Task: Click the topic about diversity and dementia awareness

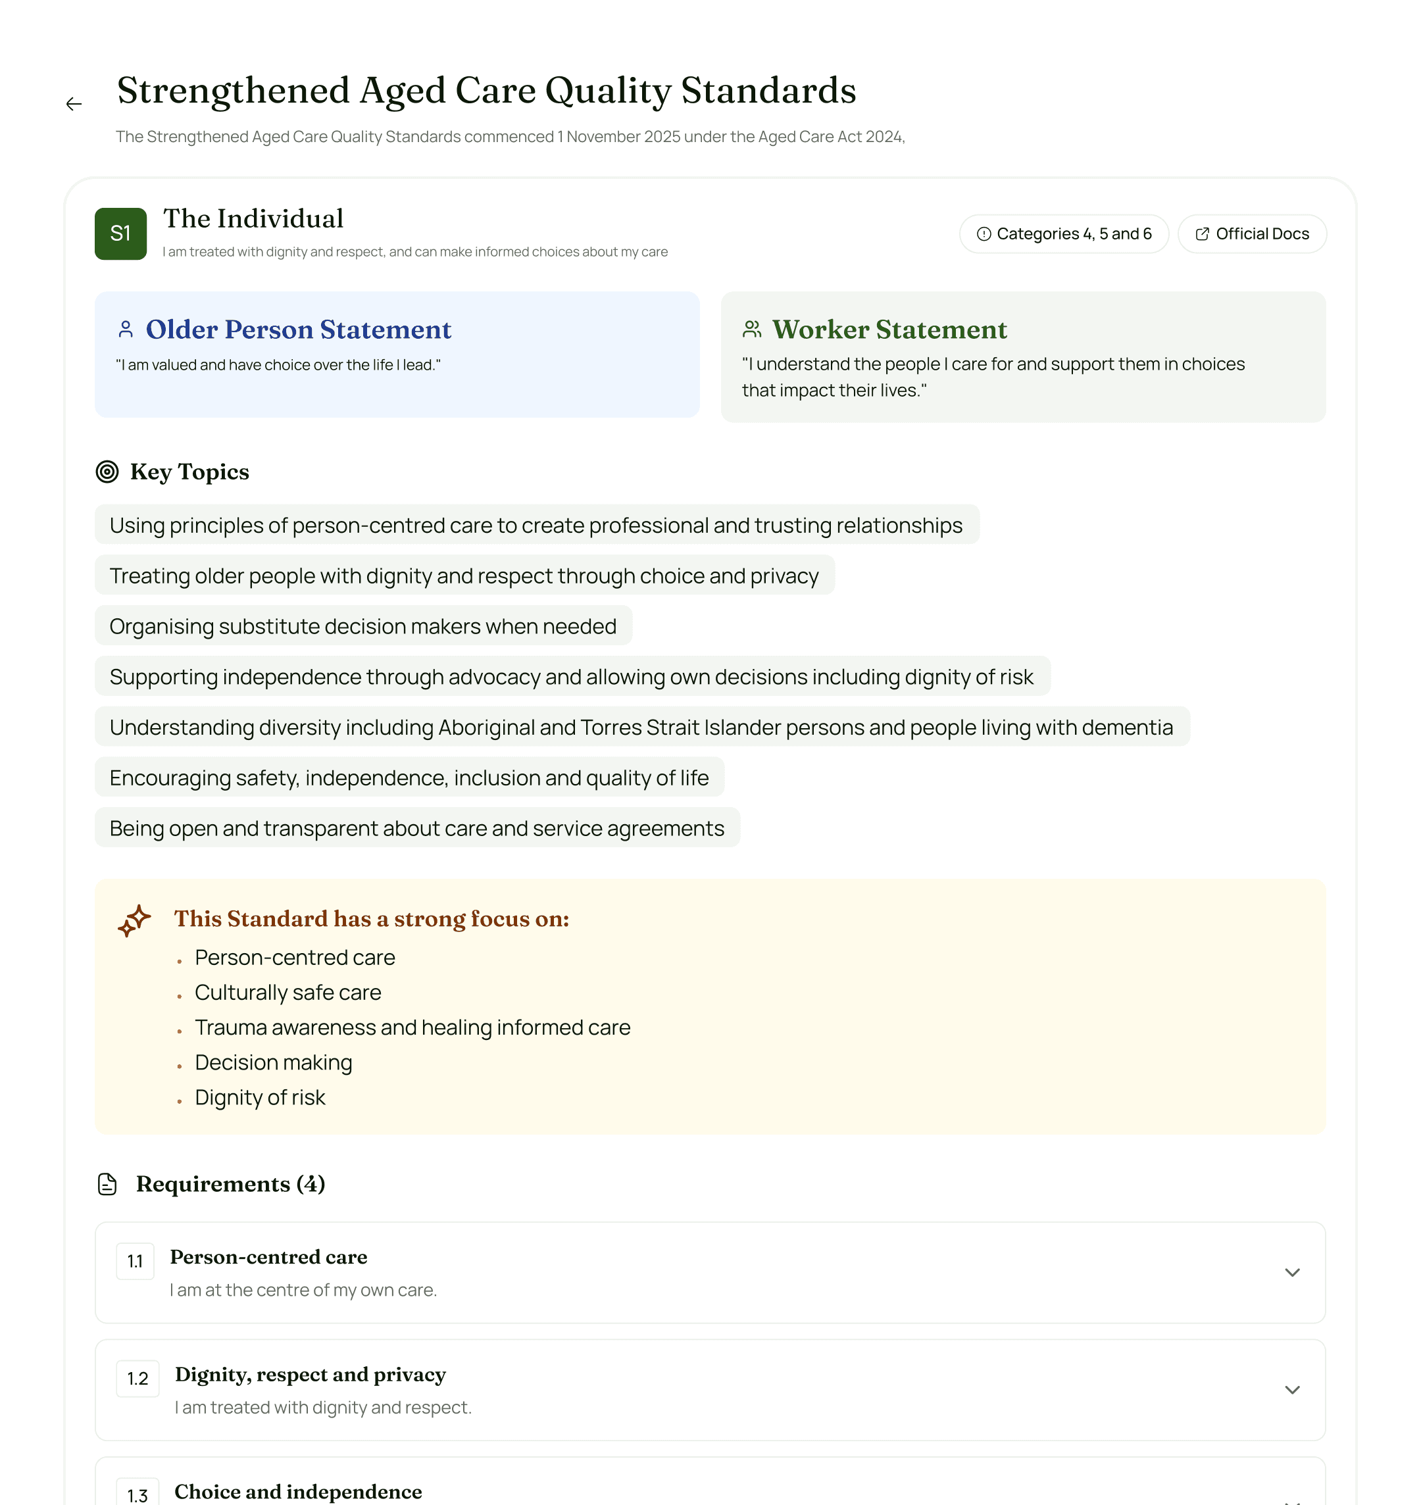Action: 641,726
